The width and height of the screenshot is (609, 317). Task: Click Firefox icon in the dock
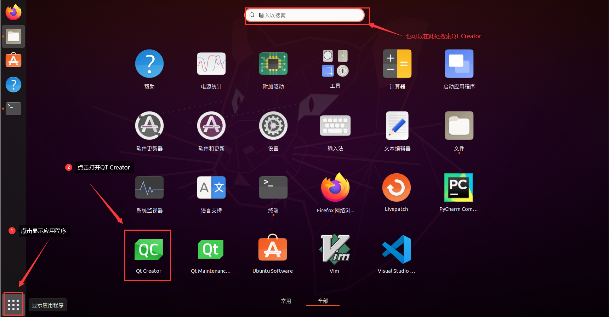click(13, 12)
